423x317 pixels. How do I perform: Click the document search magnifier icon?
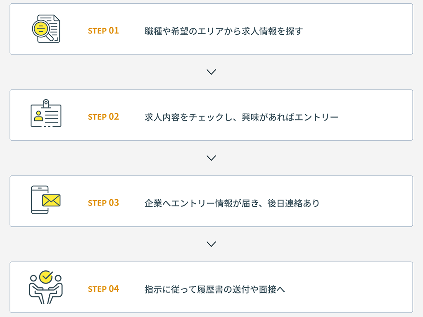(x=46, y=29)
